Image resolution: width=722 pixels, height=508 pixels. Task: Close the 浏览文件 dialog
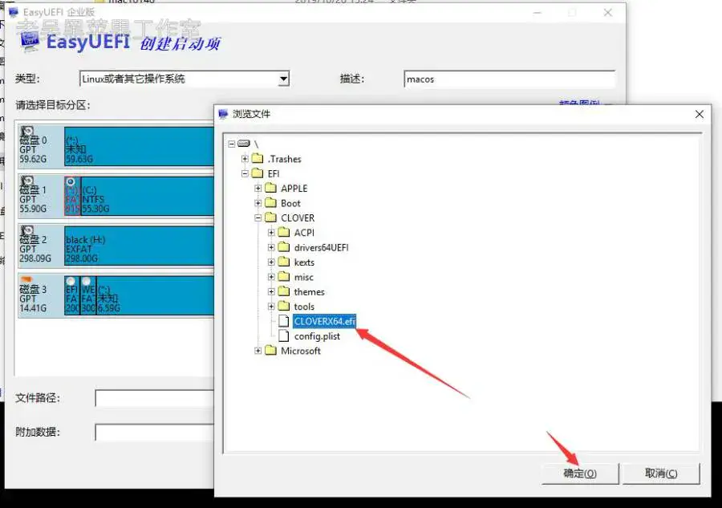[x=699, y=114]
